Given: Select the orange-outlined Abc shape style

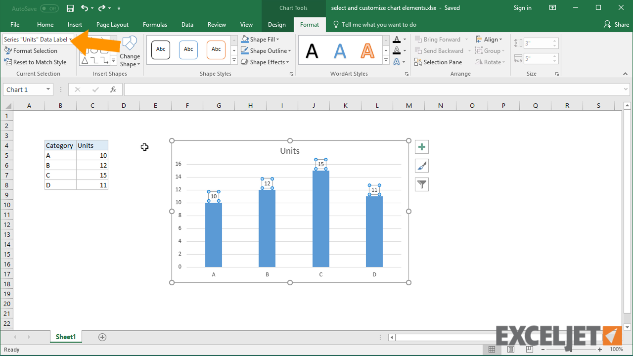Looking at the screenshot, I should pos(216,49).
